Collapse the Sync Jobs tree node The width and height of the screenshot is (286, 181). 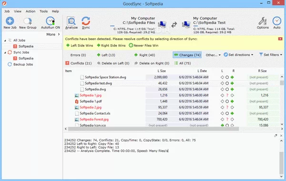click(5, 53)
